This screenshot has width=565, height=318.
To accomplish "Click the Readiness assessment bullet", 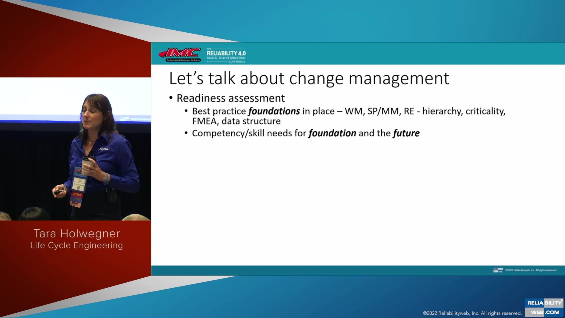I will [230, 98].
